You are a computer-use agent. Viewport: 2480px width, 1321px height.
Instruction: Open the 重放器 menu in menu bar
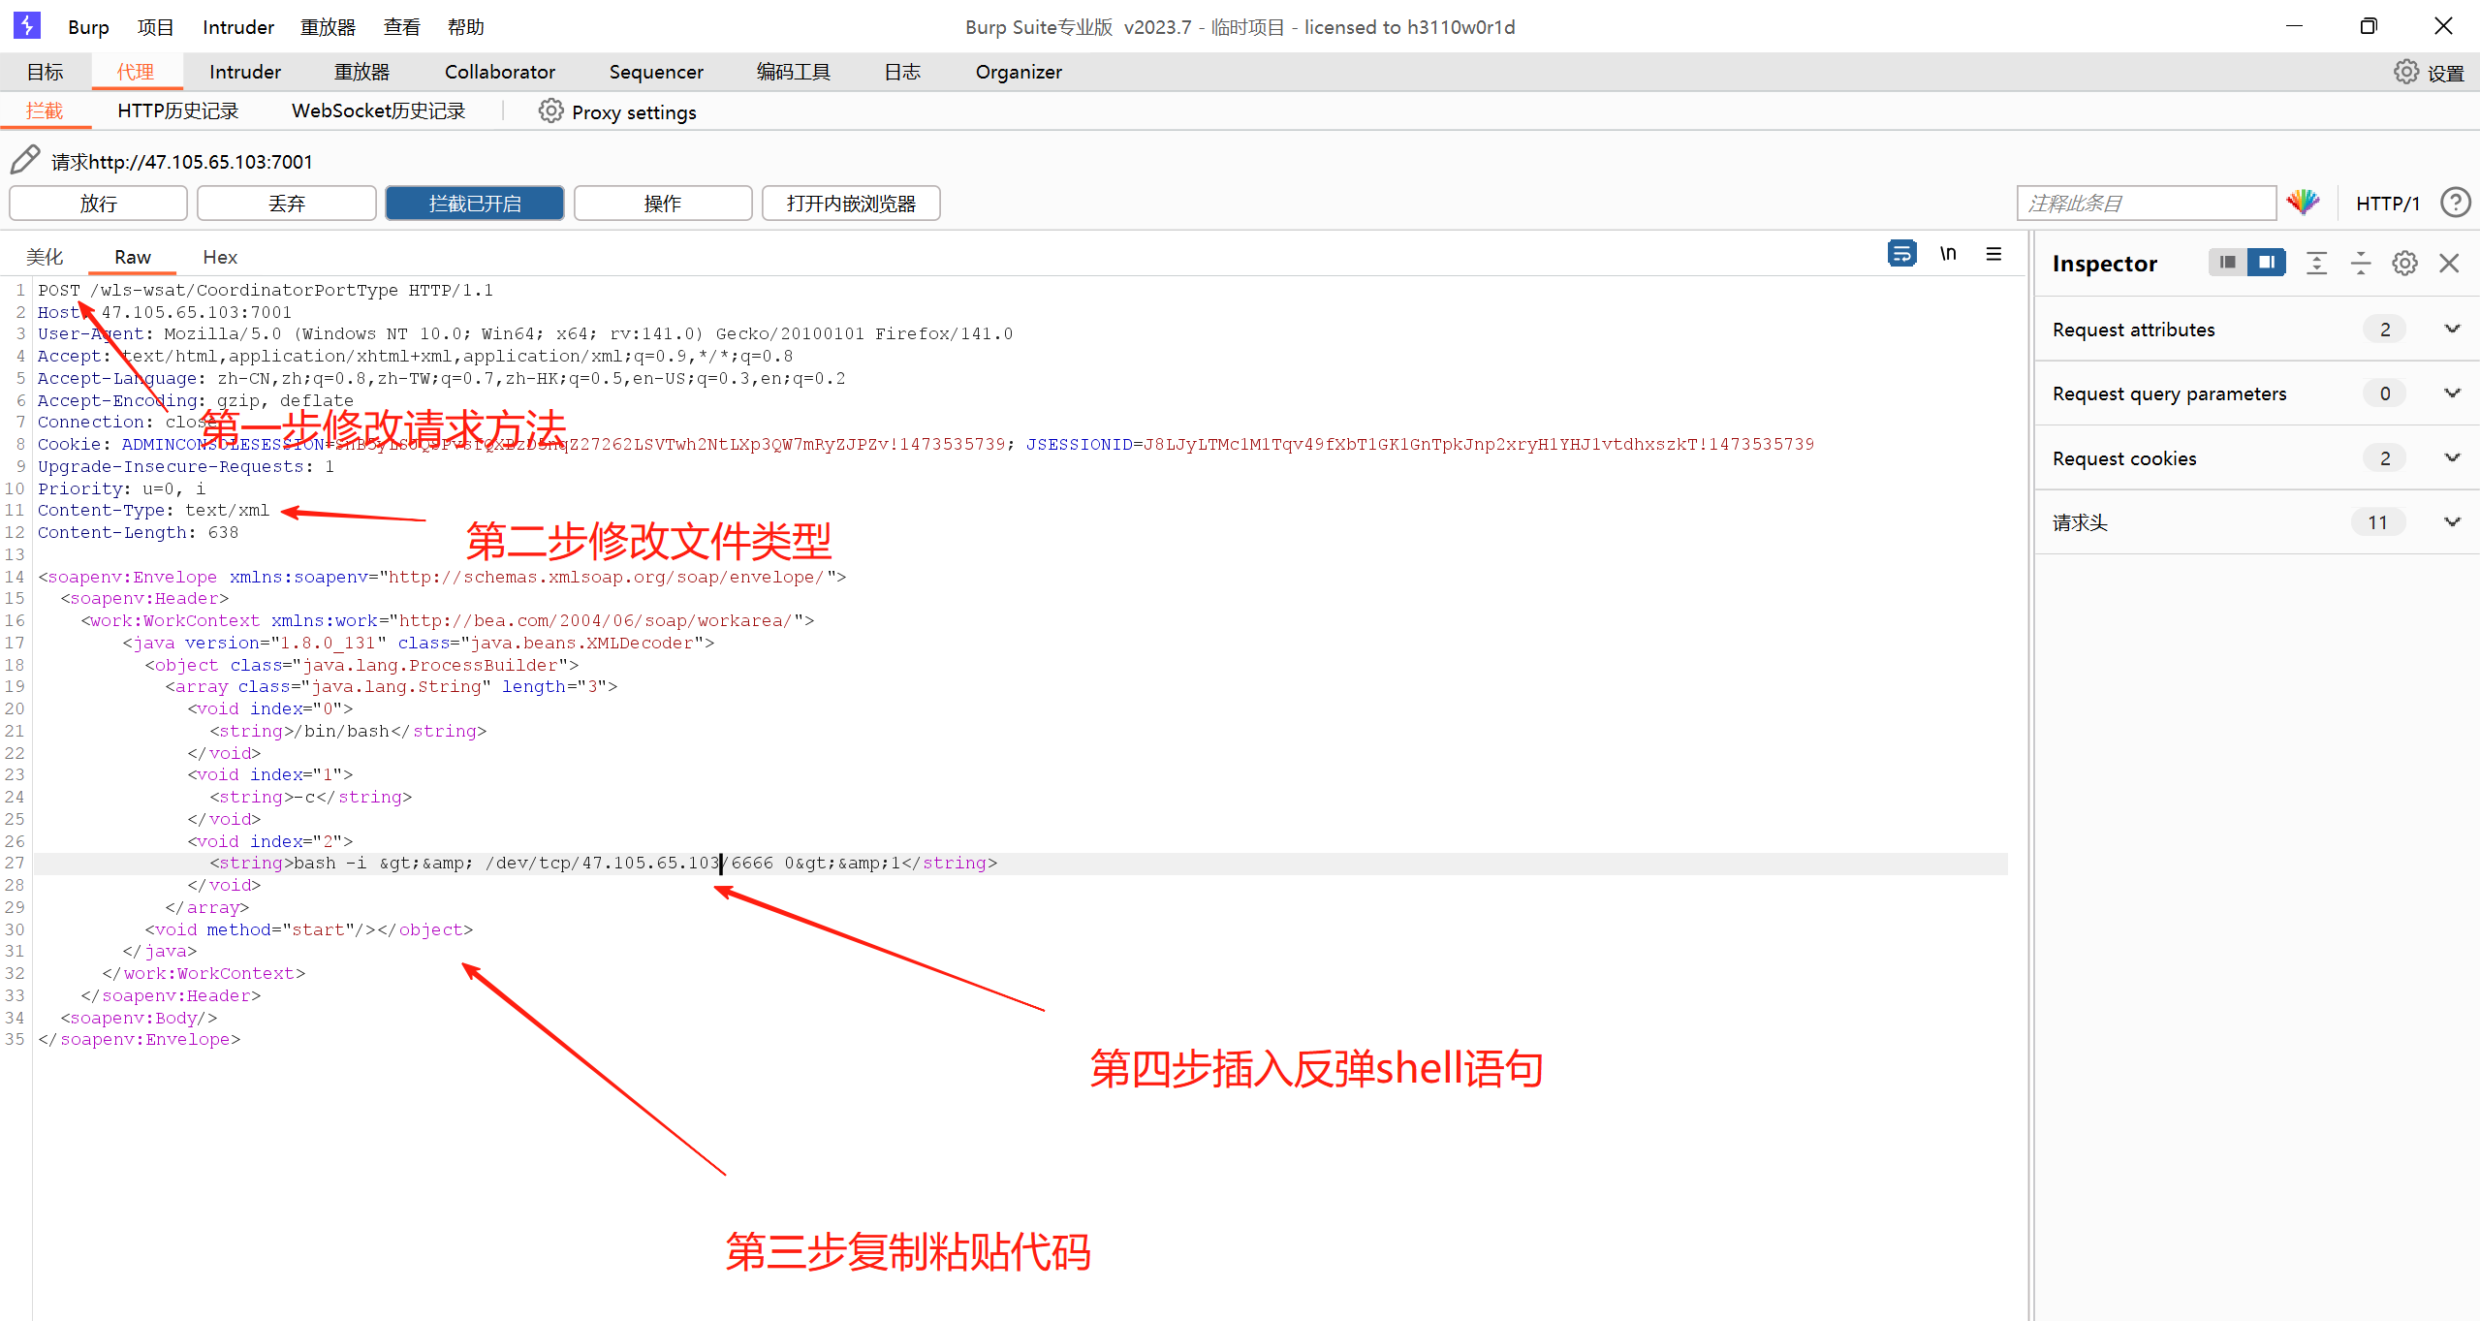(328, 27)
